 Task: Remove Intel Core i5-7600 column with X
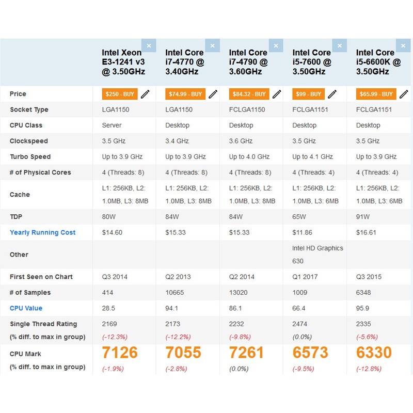[340, 46]
